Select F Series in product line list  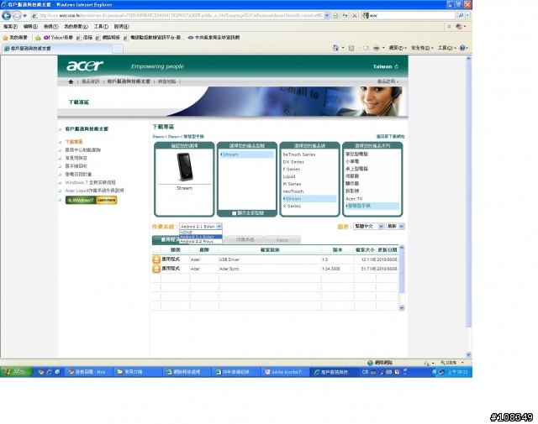[292, 170]
